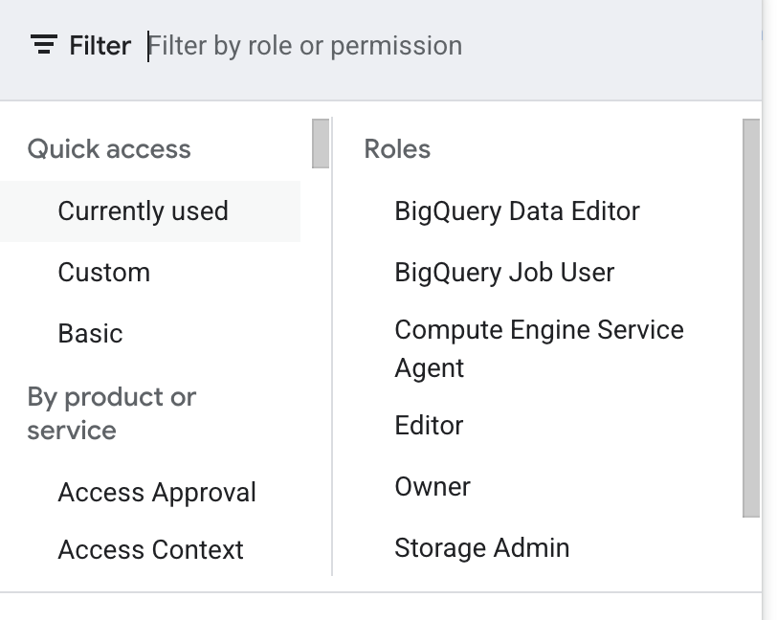Select the Basic roles category

tap(91, 334)
